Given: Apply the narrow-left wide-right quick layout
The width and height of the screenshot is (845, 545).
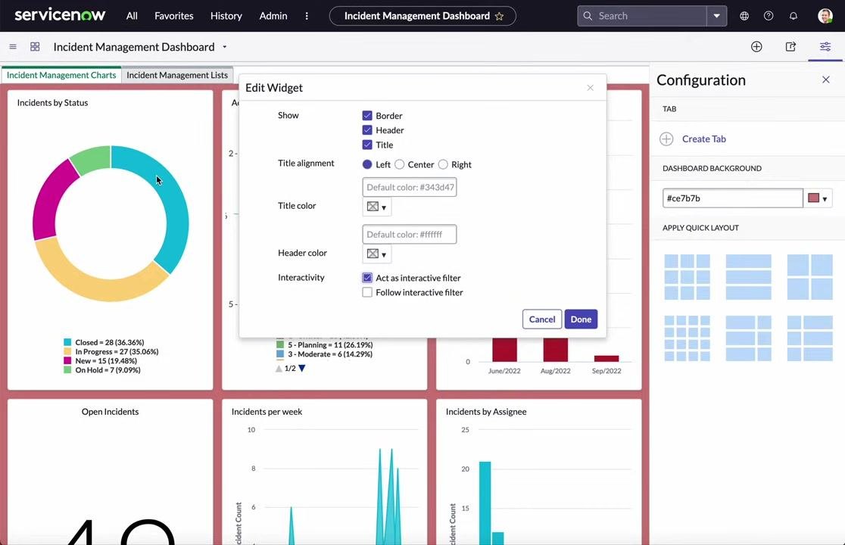Looking at the screenshot, I should pyautogui.click(x=810, y=338).
